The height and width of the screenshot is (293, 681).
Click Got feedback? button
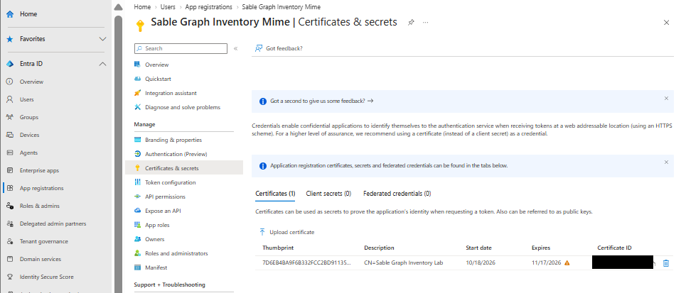click(279, 48)
